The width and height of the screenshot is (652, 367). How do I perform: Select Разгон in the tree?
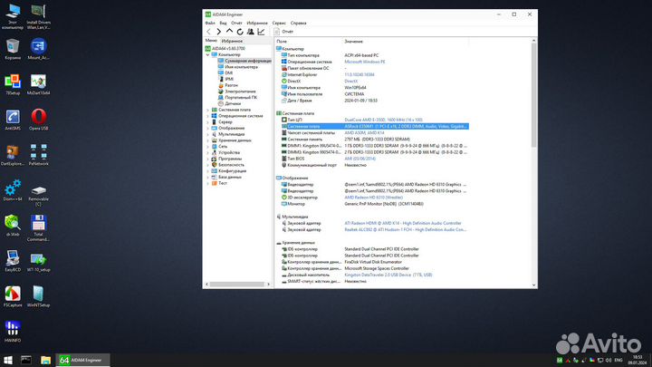(228, 85)
